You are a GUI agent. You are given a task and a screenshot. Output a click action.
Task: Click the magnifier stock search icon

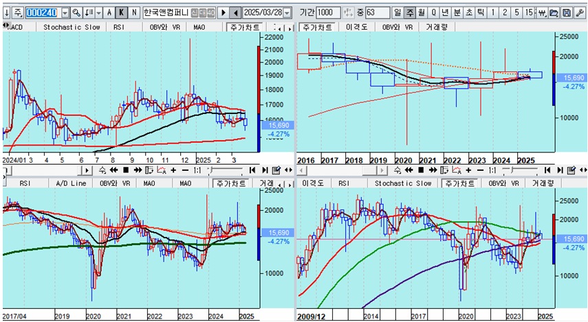pyautogui.click(x=76, y=13)
